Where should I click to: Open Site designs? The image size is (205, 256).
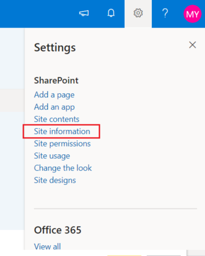(x=55, y=180)
